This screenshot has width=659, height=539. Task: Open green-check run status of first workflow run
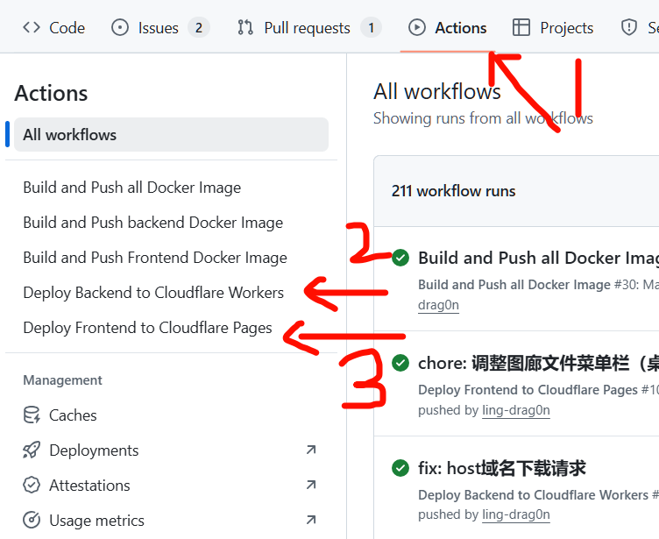[400, 258]
